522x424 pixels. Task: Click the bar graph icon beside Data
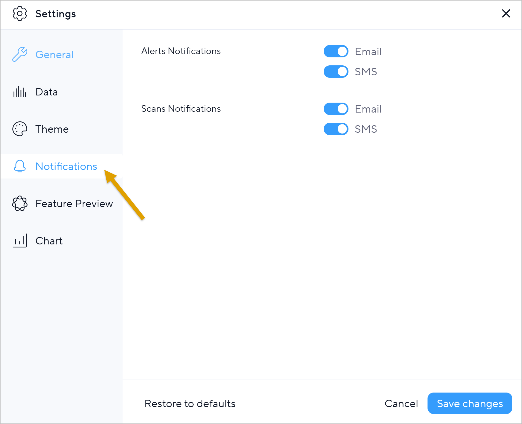tap(20, 92)
